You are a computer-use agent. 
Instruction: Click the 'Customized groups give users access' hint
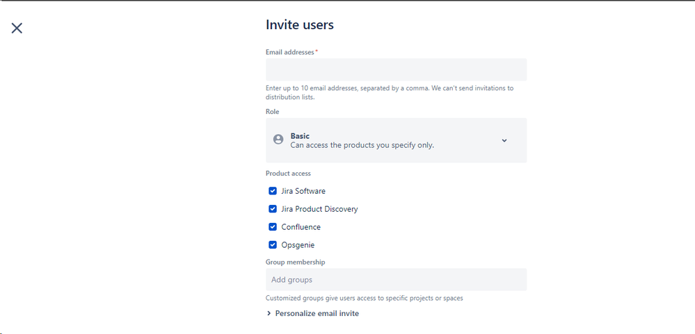pyautogui.click(x=365, y=298)
